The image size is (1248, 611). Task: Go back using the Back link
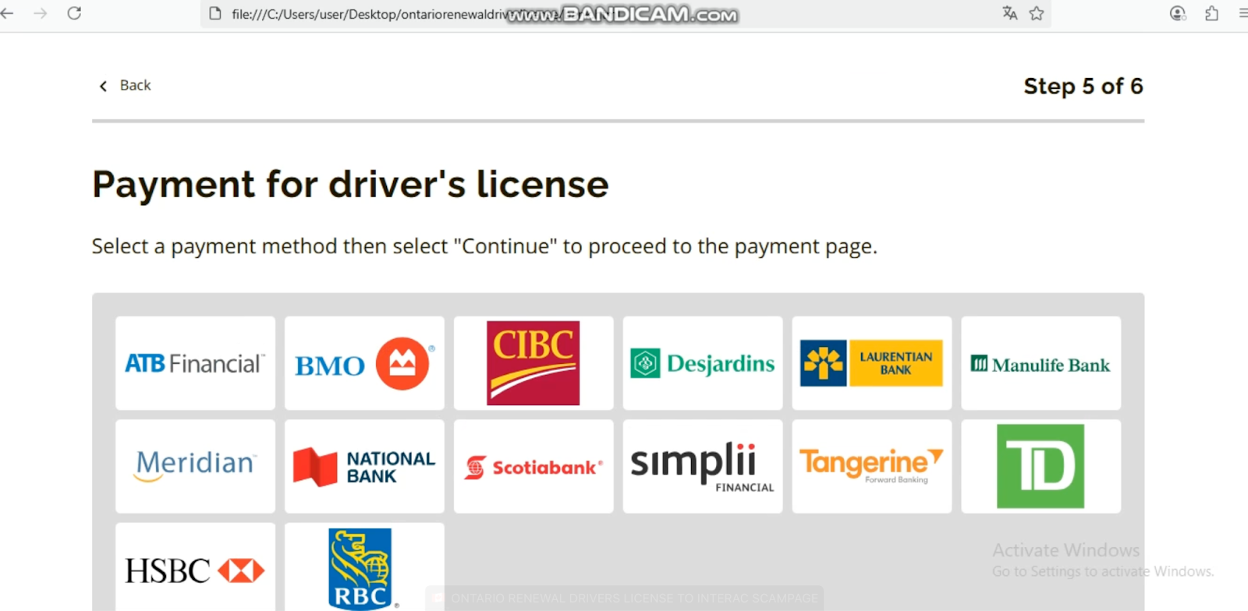coord(125,86)
